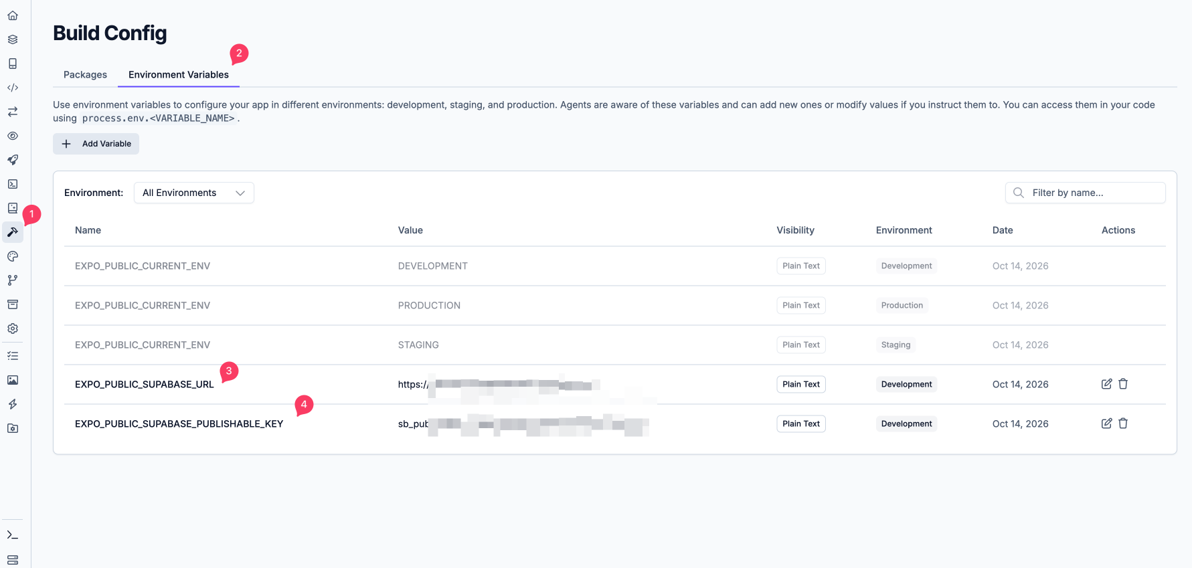Click Development badge in SUPABASE_URL row
The width and height of the screenshot is (1192, 568).
point(906,384)
